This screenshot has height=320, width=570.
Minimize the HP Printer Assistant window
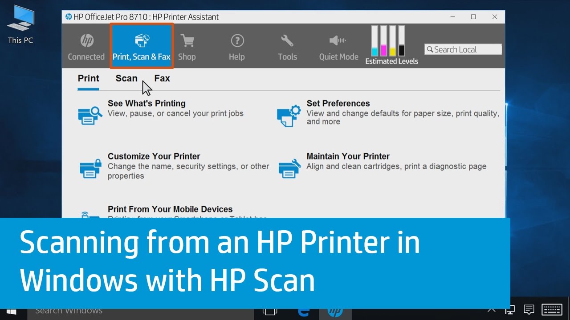click(452, 17)
